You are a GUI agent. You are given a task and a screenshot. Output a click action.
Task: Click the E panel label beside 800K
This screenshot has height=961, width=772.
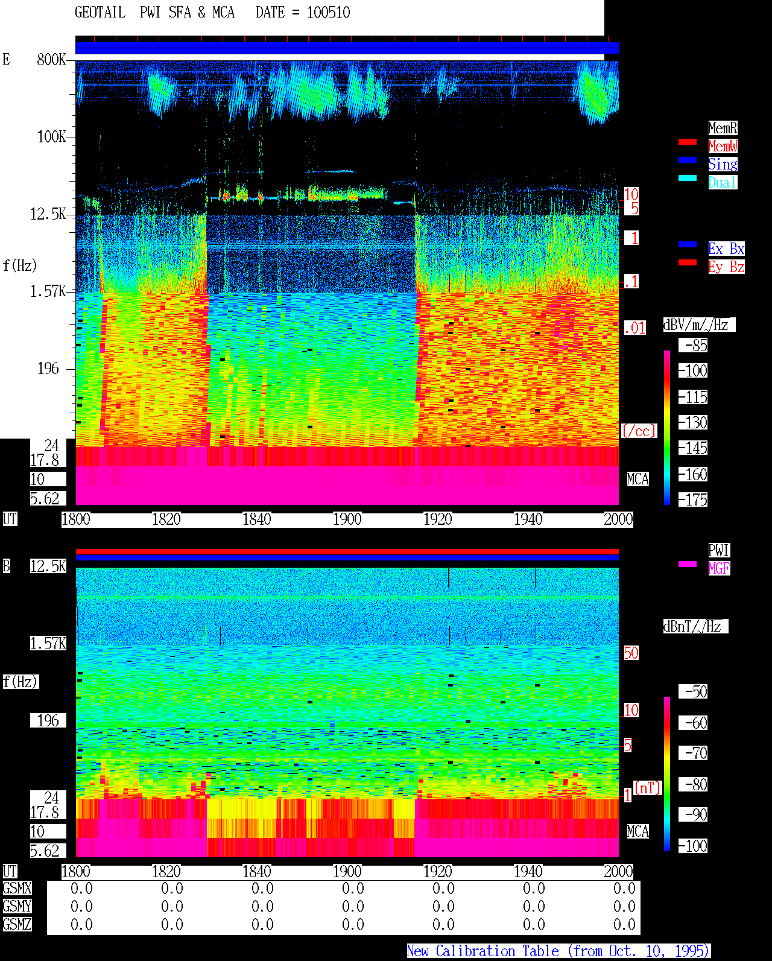click(6, 59)
